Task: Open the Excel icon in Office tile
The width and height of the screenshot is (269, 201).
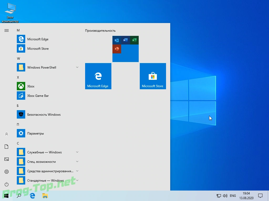Action: (x=134, y=40)
